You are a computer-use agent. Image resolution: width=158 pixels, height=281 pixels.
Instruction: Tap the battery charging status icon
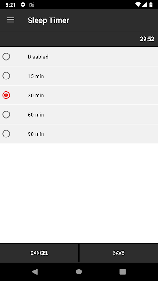click(151, 5)
